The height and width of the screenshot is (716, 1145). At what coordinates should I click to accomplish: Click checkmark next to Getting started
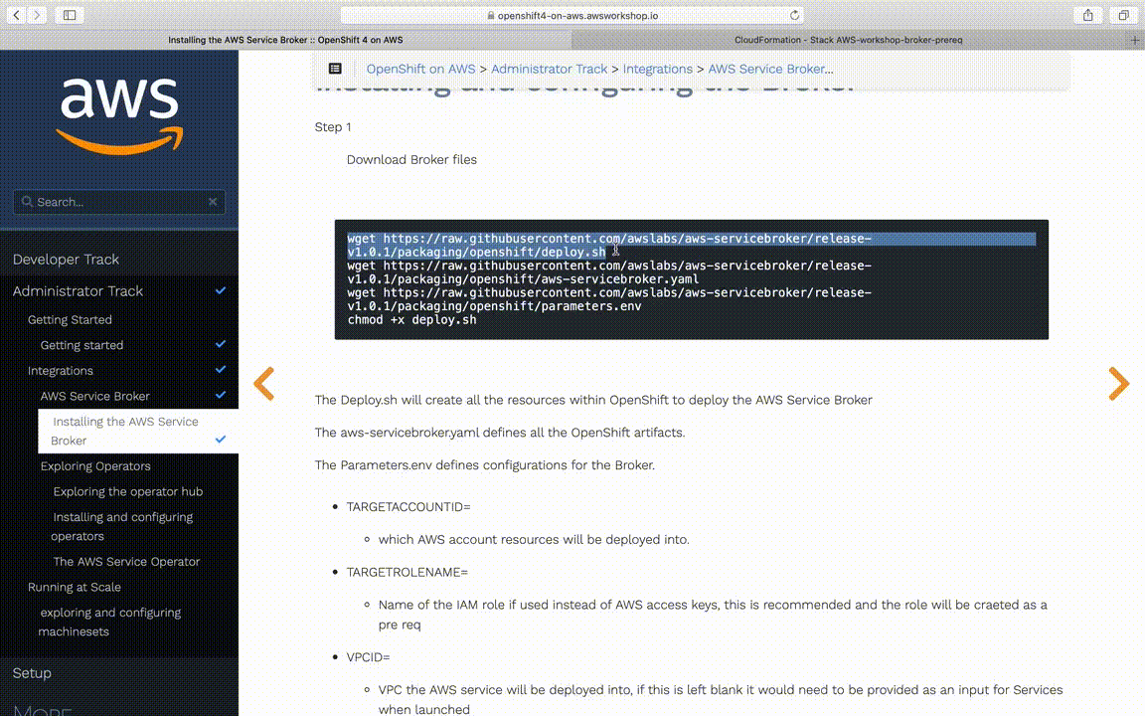[221, 344]
